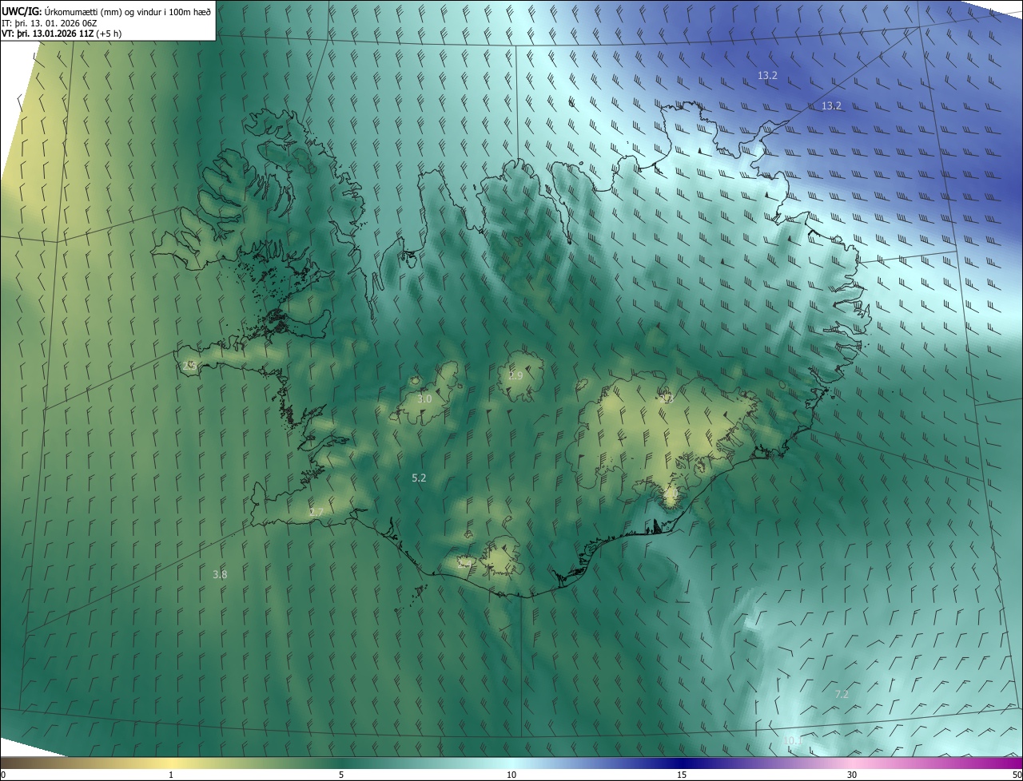Screen dimensions: 1023x781
Task: Click the 2.5 value label on the map
Action: tap(189, 365)
